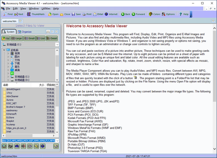Switch file list to Large icons
The width and height of the screenshot is (217, 158).
17,38
